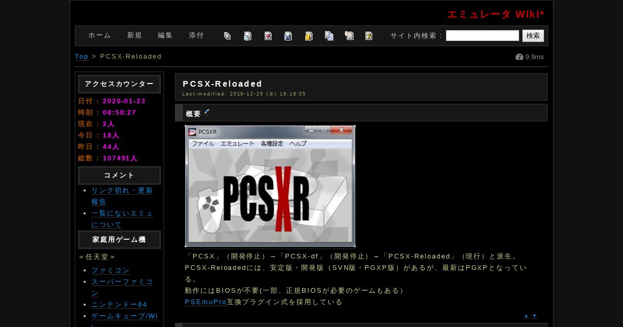Viewport: 623px width, 327px height.
Task: Click the 家庭用ゲーム機 sidebar header
Action: [x=119, y=240]
